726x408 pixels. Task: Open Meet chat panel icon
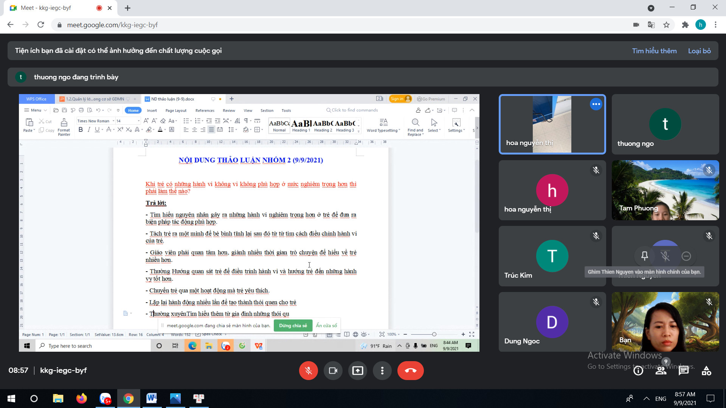tap(684, 371)
